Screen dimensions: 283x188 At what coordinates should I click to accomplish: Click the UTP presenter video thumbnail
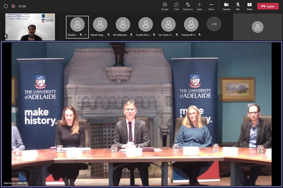(30, 27)
